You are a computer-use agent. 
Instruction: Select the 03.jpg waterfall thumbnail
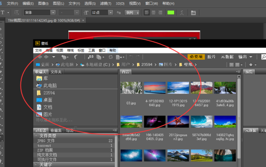pos(131,88)
